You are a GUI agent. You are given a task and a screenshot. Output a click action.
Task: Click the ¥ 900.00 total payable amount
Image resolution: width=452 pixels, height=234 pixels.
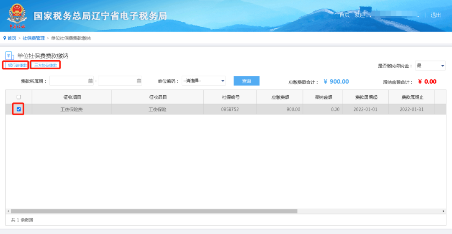pyautogui.click(x=336, y=81)
